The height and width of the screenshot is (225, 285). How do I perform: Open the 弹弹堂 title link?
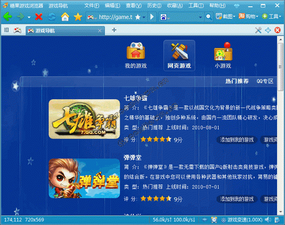click(133, 157)
